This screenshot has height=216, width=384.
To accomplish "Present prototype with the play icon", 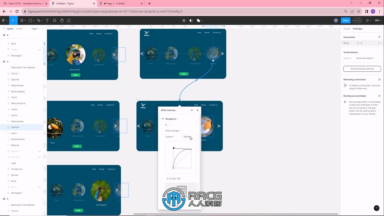I will 367,20.
